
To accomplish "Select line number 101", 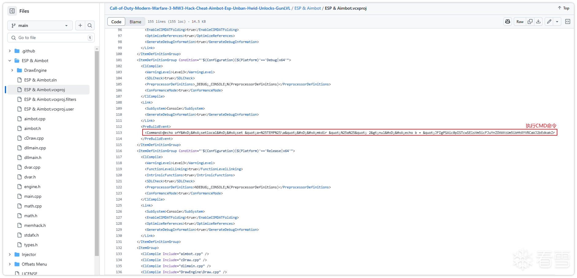I will coord(119,60).
